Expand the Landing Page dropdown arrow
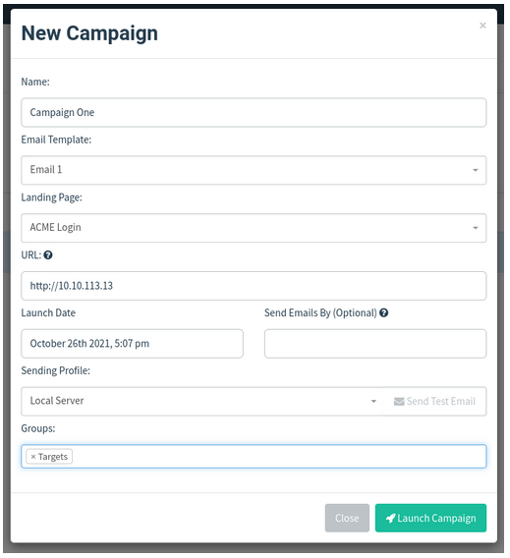The height and width of the screenshot is (558, 510). pos(476,228)
